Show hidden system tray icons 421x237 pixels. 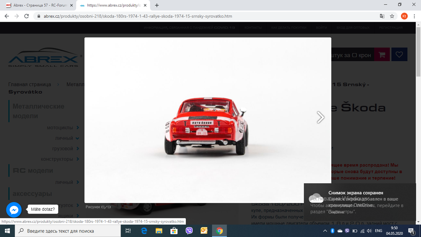click(x=325, y=231)
